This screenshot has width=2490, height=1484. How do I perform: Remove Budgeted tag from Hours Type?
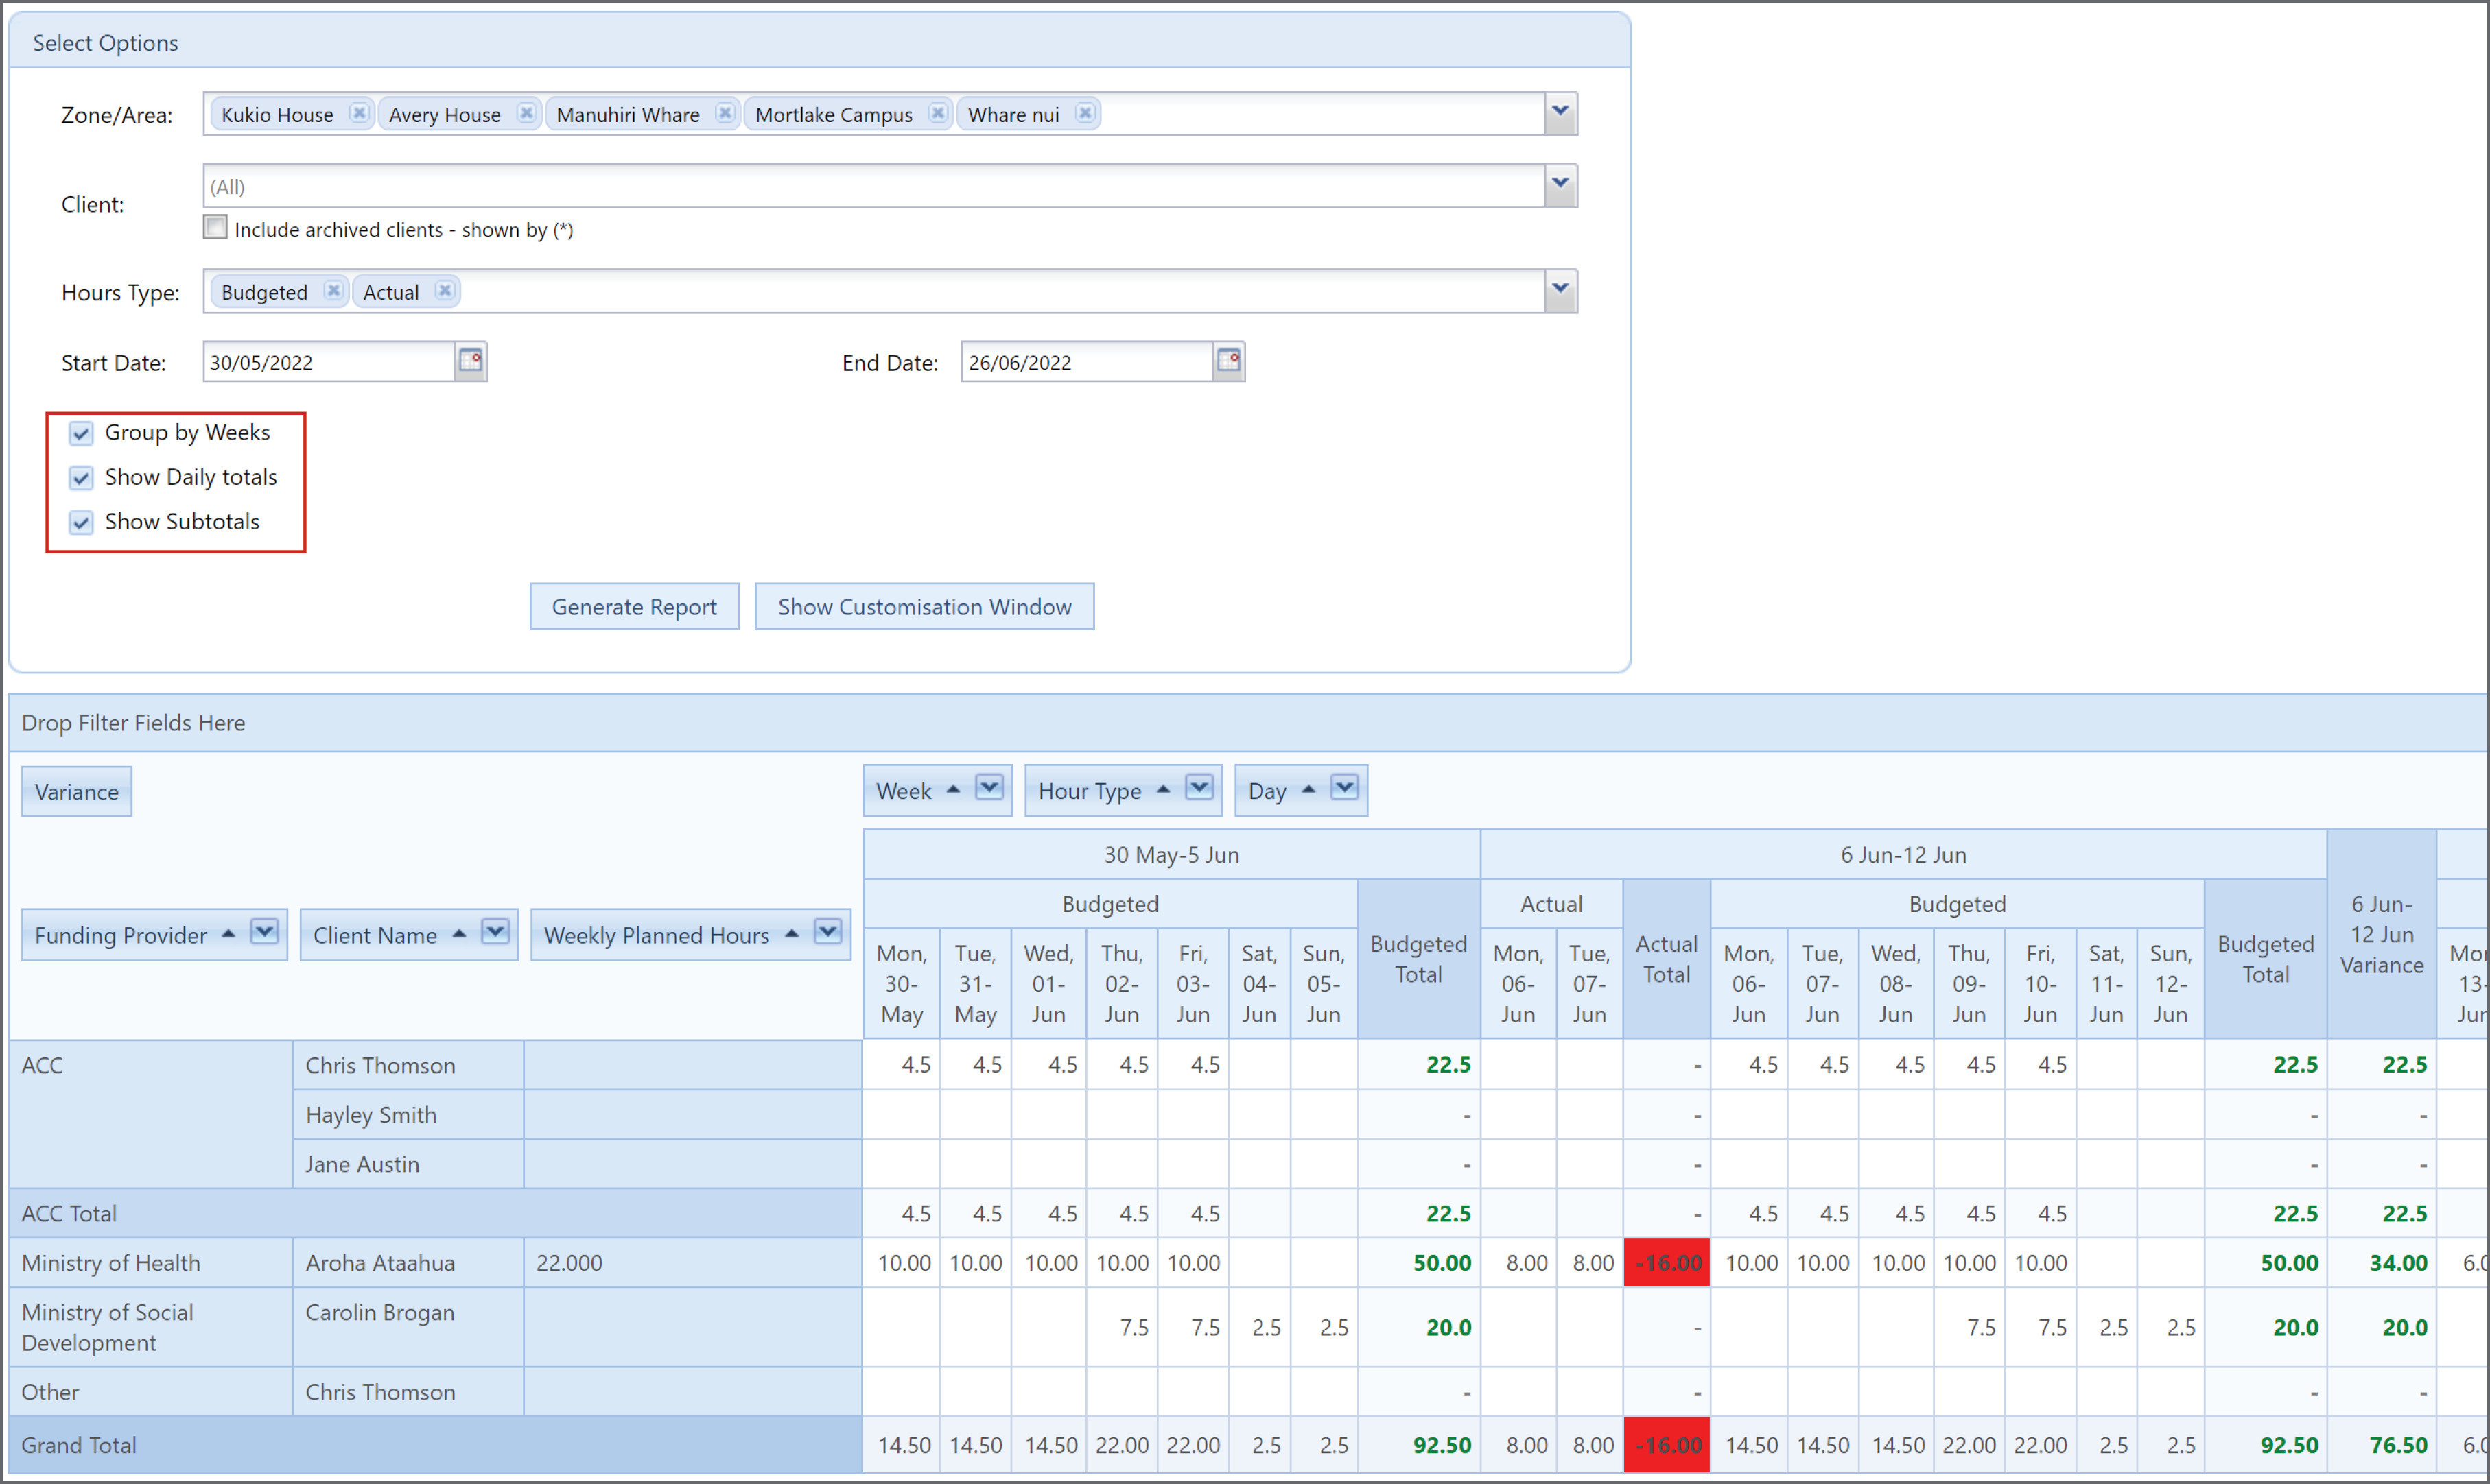click(x=333, y=291)
